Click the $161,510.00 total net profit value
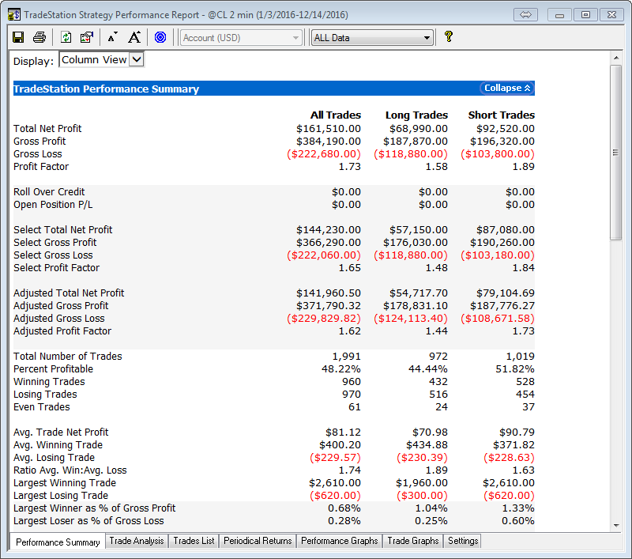The width and height of the screenshot is (632, 559). click(329, 129)
